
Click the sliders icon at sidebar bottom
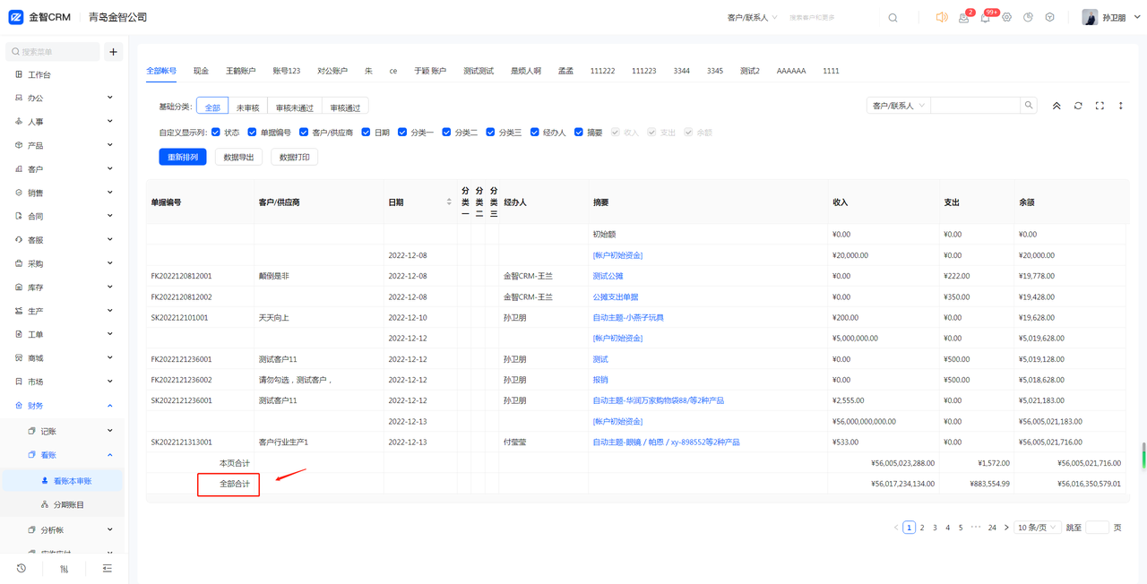pos(64,568)
